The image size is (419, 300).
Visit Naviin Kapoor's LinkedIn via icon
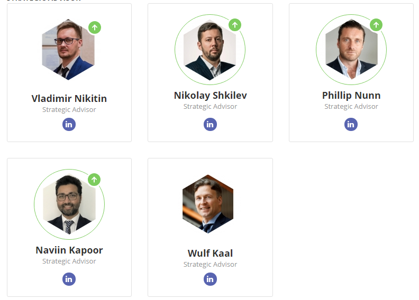[x=69, y=279]
